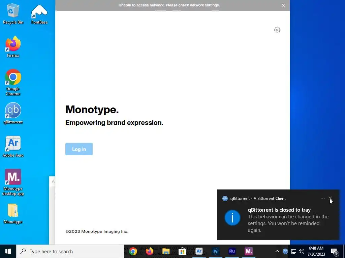Switch to Premiere Rush in the taskbar
Image resolution: width=345 pixels, height=258 pixels.
pos(232,251)
